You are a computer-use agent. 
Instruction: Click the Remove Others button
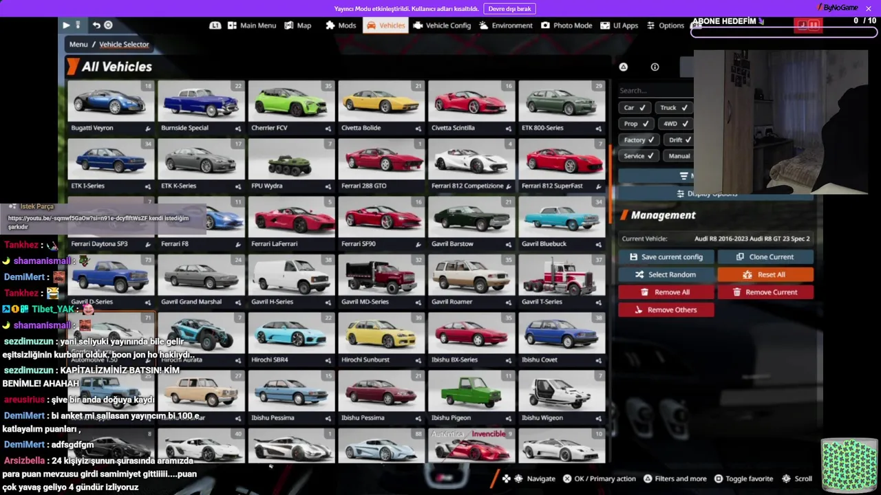(x=666, y=310)
